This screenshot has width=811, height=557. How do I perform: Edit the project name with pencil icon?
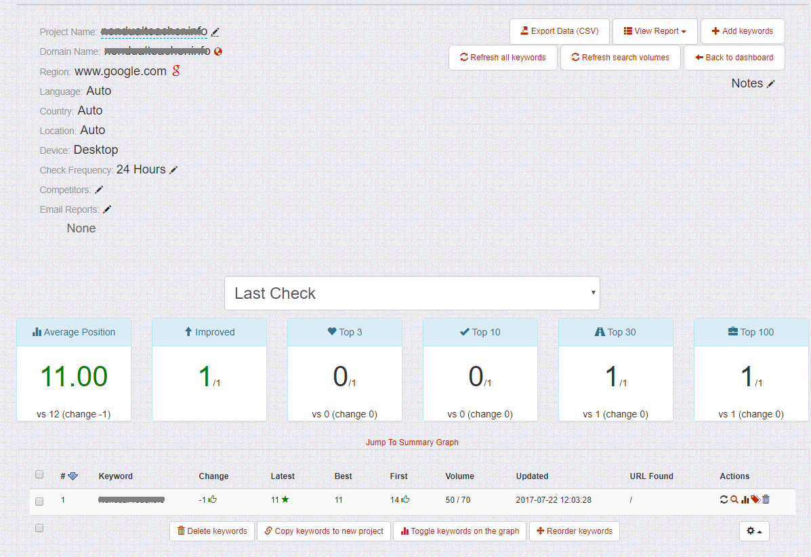point(215,32)
